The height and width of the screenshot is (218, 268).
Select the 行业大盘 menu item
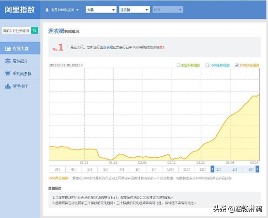click(20, 48)
